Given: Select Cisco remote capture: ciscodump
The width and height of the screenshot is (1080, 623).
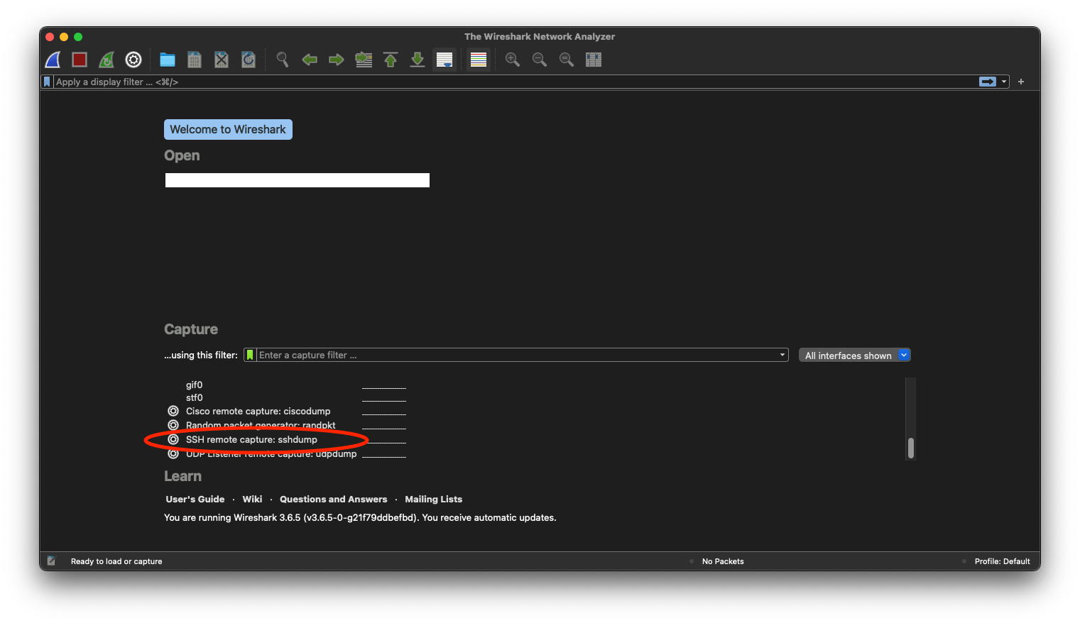Looking at the screenshot, I should click(258, 411).
